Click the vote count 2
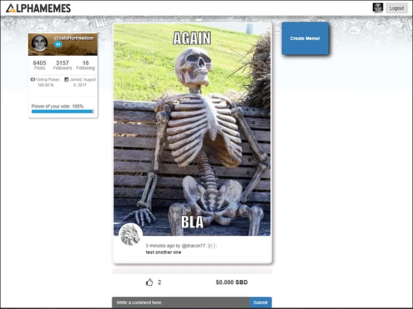Viewport: 413px width, 309px height. point(160,282)
